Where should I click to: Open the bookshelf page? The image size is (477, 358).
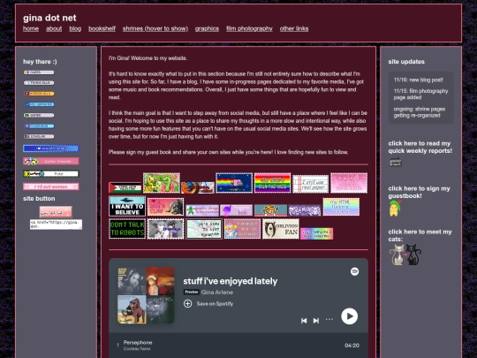(102, 28)
